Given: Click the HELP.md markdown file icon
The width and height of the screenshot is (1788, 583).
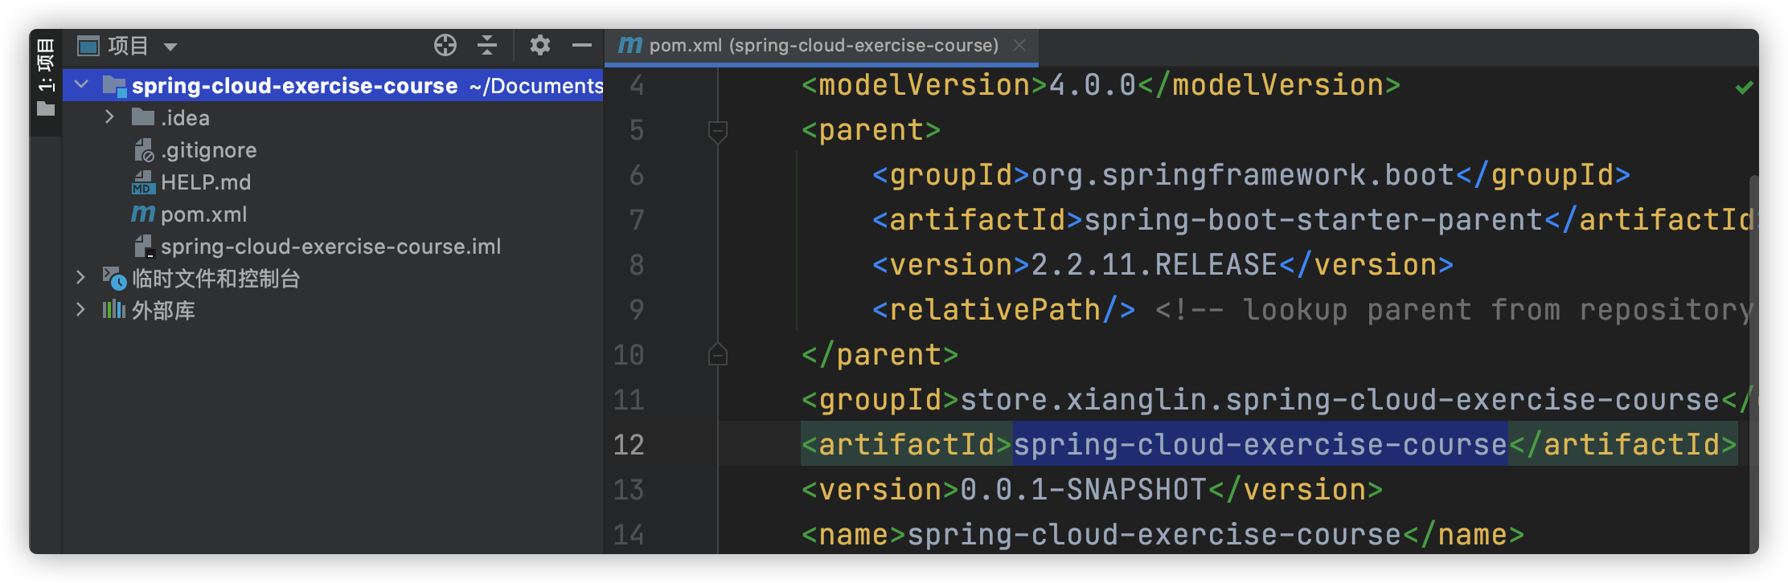Looking at the screenshot, I should pos(143,182).
